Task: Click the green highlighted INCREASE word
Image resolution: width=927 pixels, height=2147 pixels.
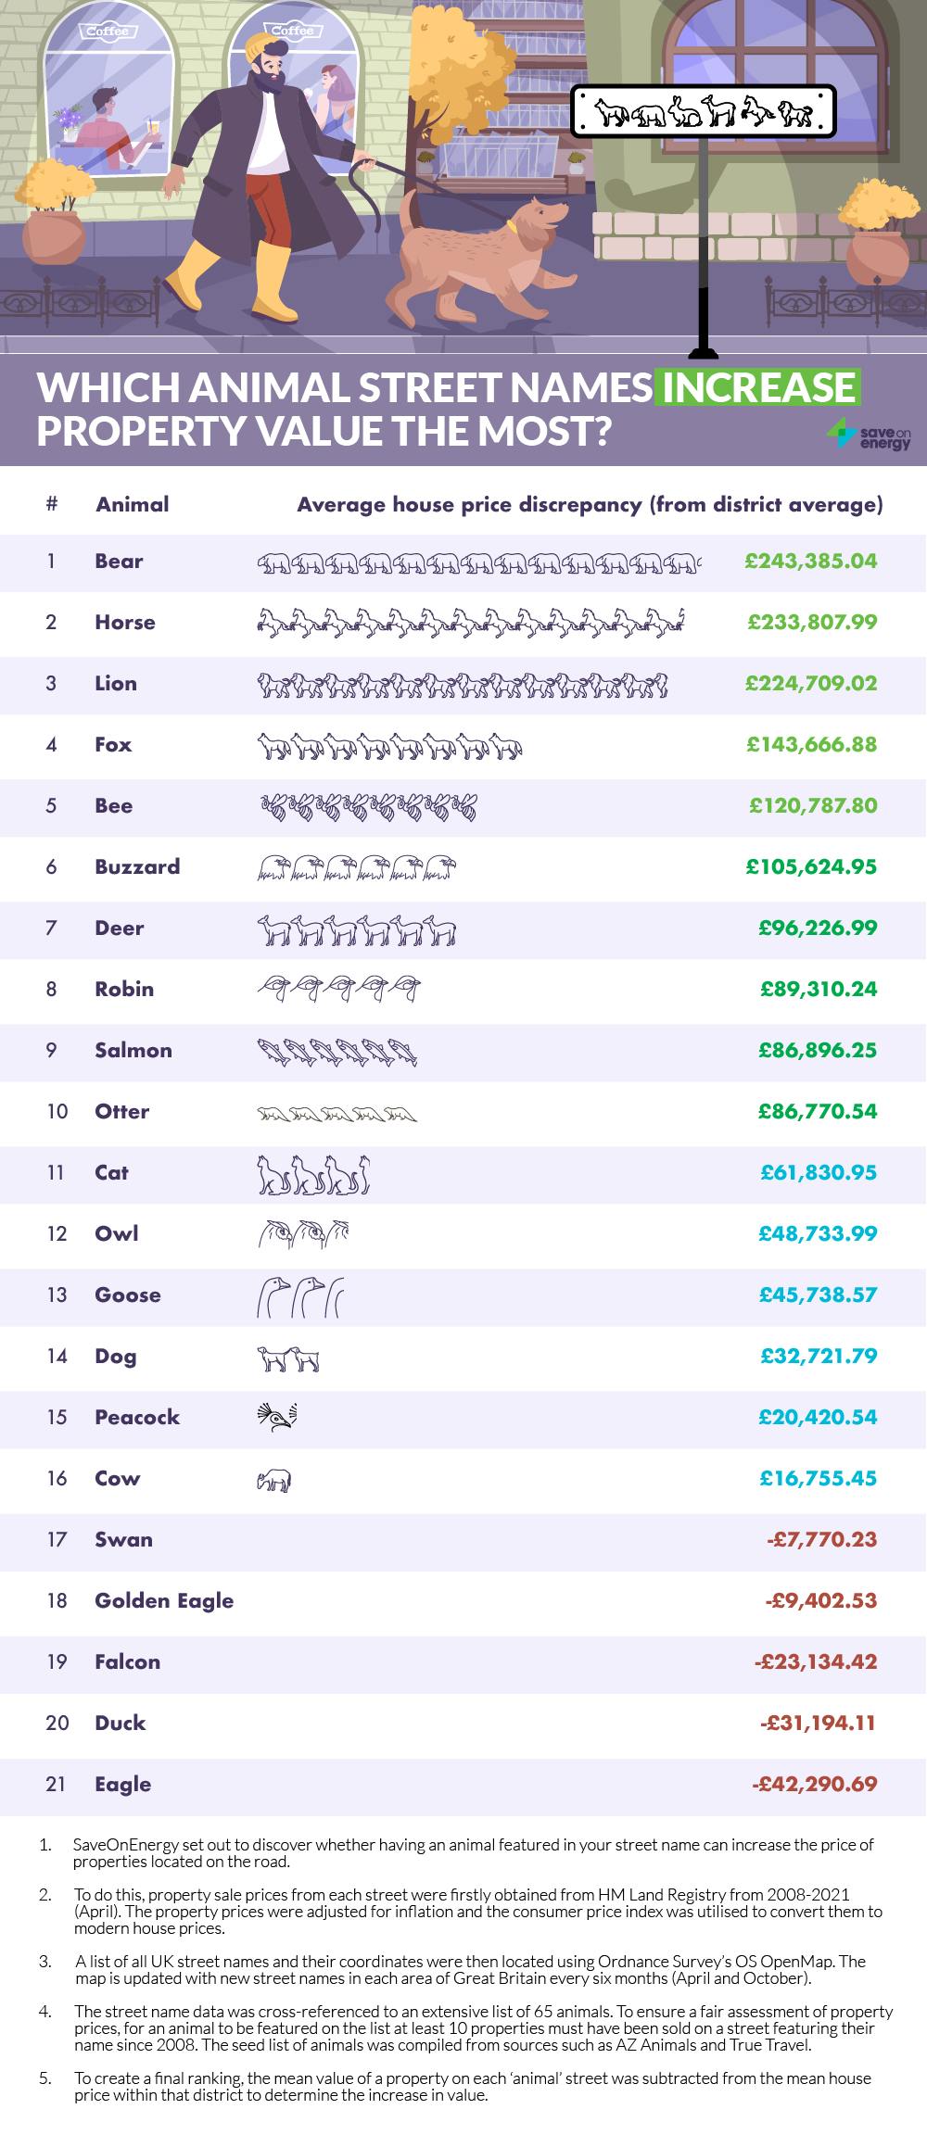Action: point(757,387)
